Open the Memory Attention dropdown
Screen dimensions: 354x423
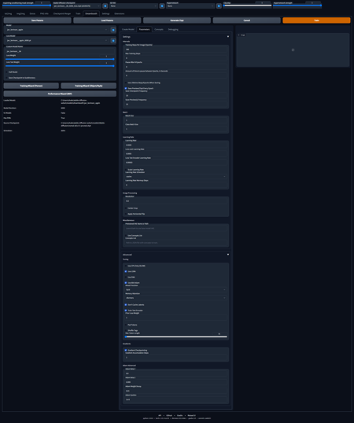pos(175,298)
